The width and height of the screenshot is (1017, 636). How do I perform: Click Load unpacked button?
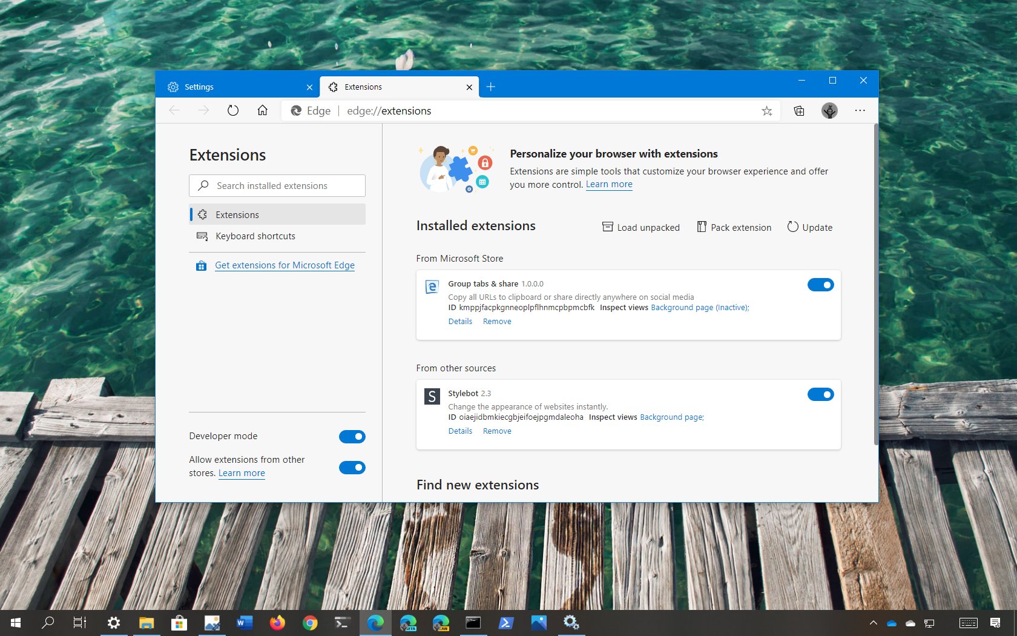[641, 227]
